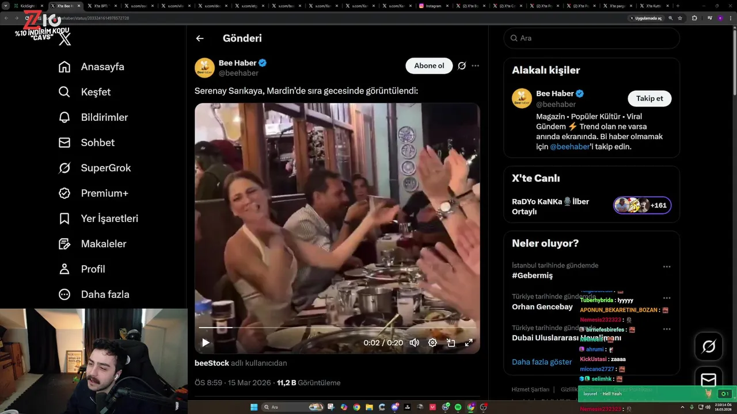This screenshot has height=414, width=737.
Task: Open SuperGrok from sidebar
Action: (x=95, y=168)
